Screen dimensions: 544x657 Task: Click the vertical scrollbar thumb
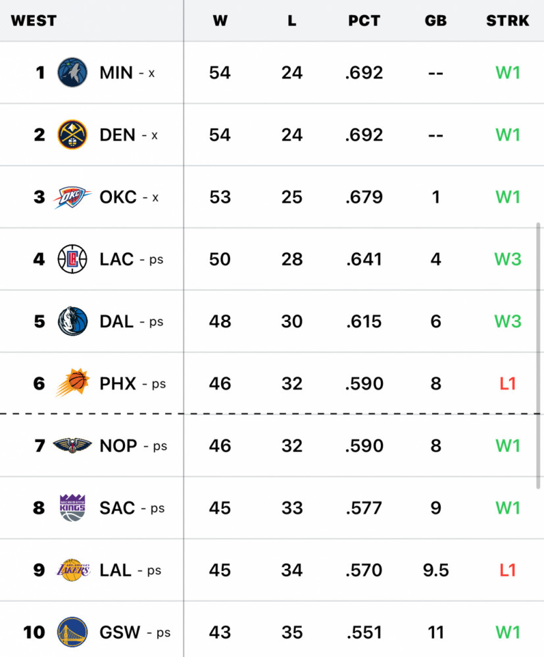[539, 355]
